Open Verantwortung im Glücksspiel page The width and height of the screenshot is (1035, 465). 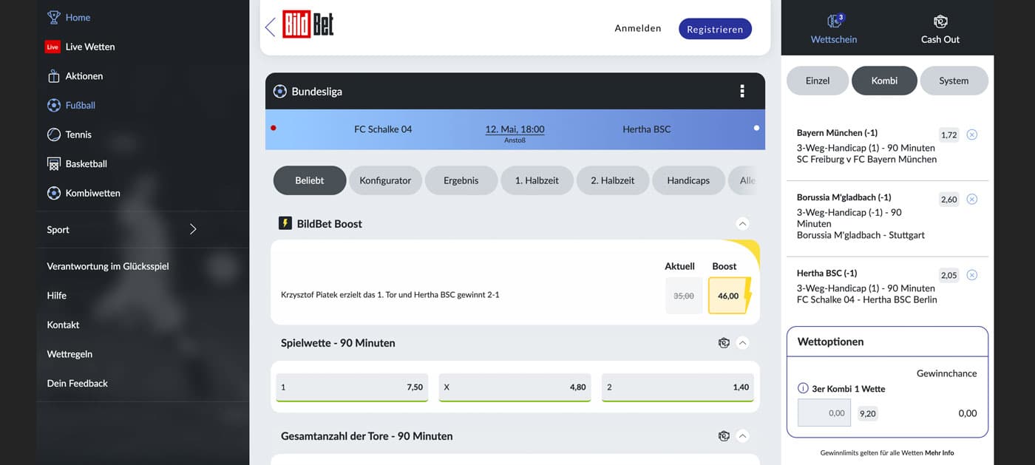click(x=108, y=266)
